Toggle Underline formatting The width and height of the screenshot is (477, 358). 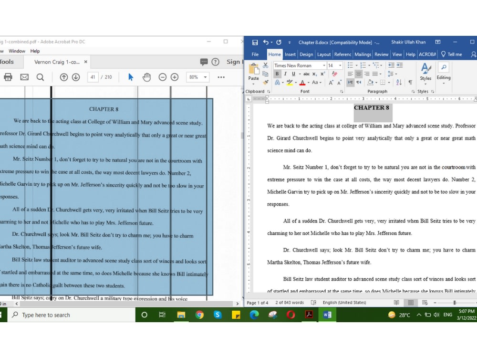point(293,74)
